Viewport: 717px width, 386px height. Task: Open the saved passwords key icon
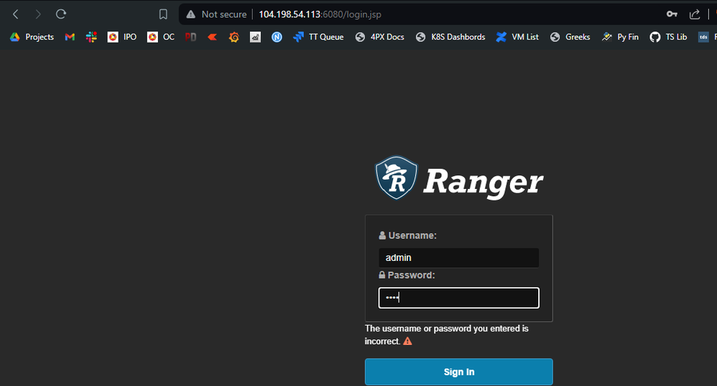pos(672,14)
